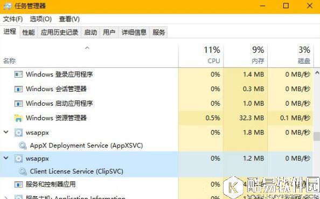The height and width of the screenshot is (199, 320).
Task: Switch to the 详细信息 tab
Action: 134,32
